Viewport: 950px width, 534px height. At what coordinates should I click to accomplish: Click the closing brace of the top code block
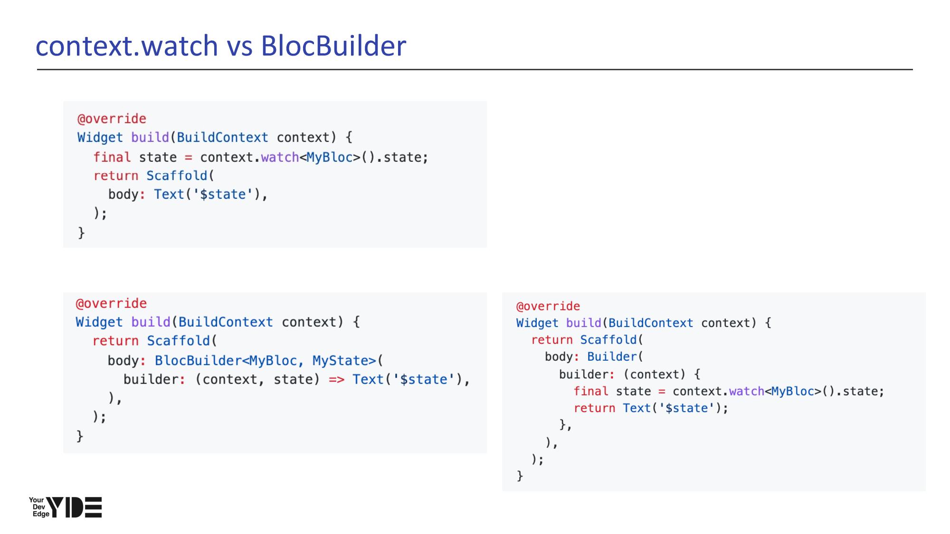[x=81, y=233]
